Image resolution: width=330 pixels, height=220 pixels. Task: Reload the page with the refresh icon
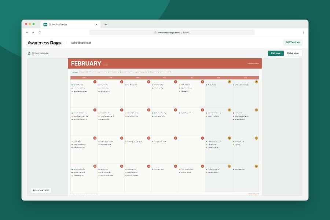pyautogui.click(x=40, y=32)
